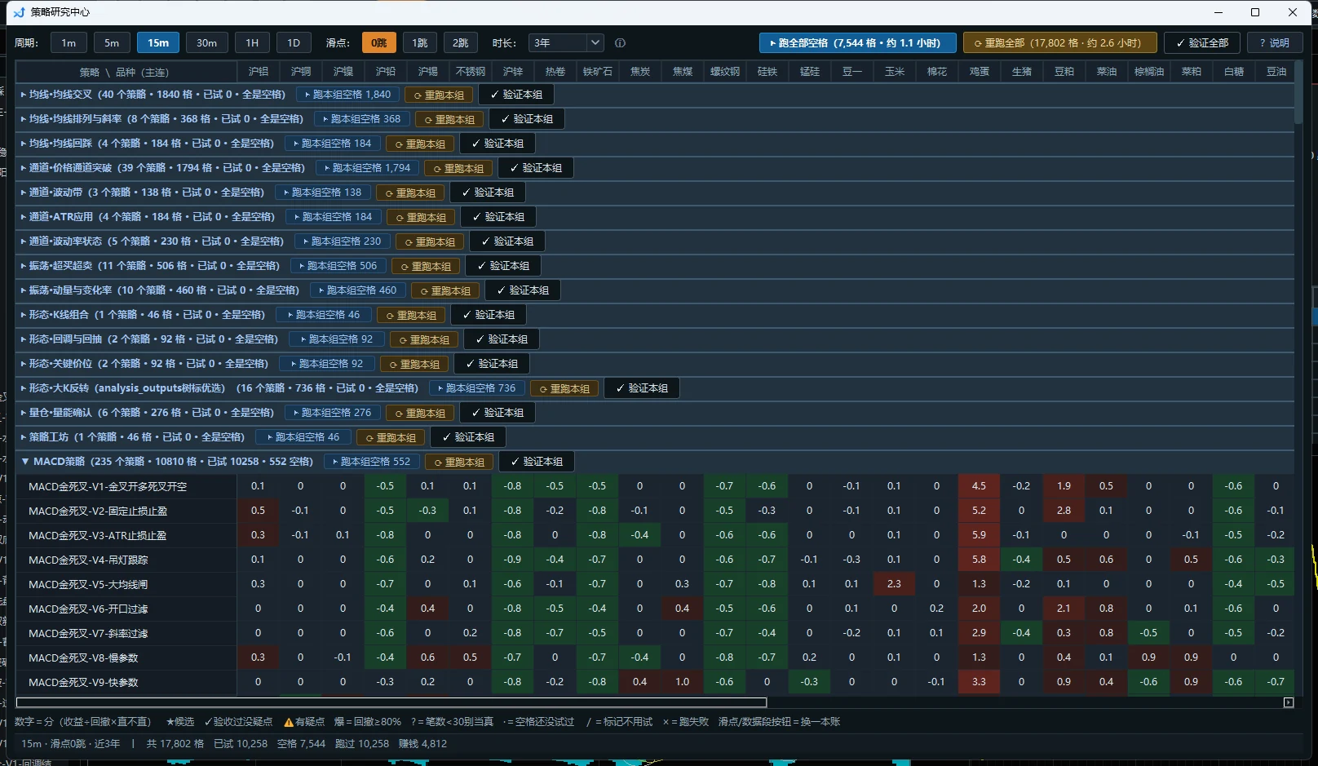Click the horizontal scrollbar thumb below table
1318x766 pixels.
click(x=391, y=702)
